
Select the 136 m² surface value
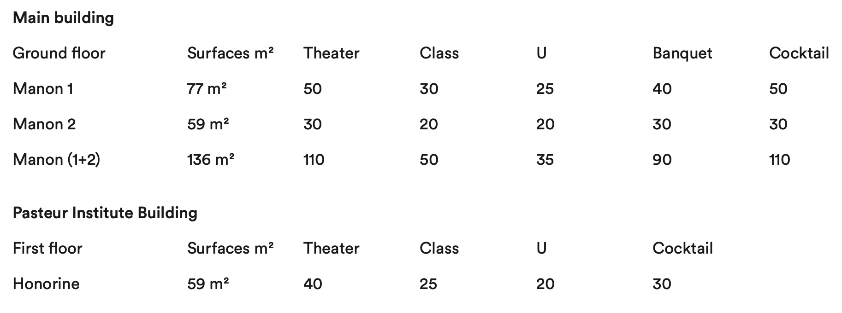(x=211, y=160)
